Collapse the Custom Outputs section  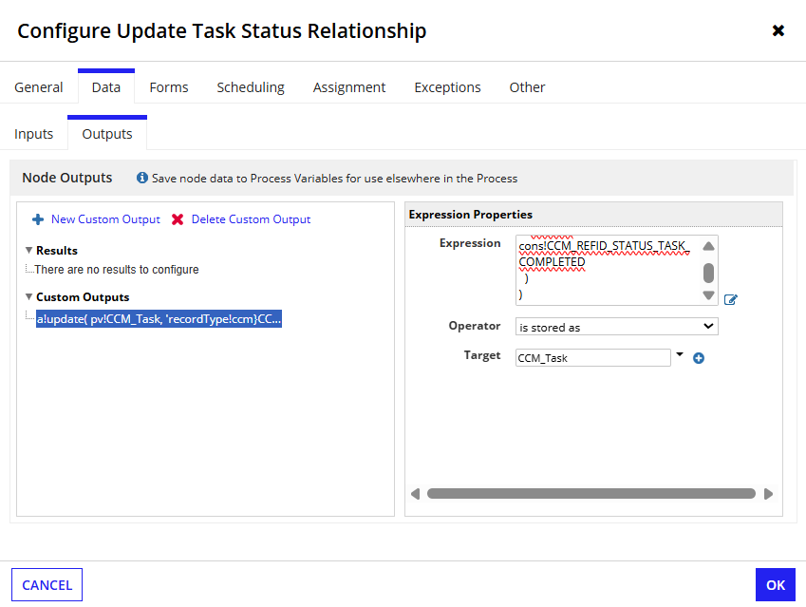click(x=28, y=296)
